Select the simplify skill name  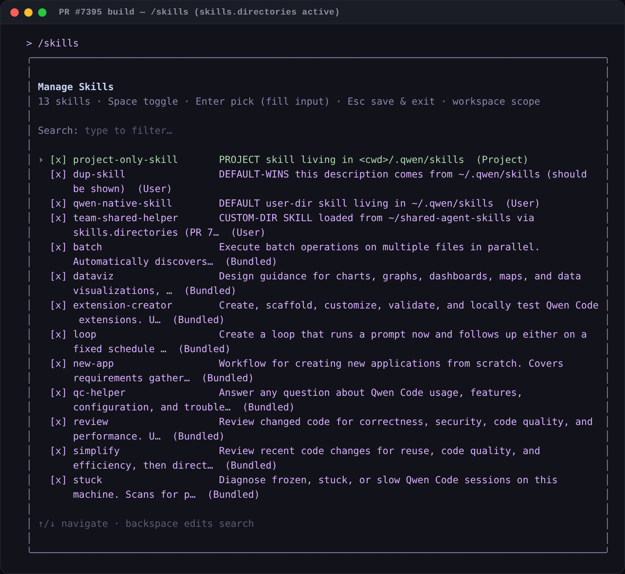[x=96, y=451]
